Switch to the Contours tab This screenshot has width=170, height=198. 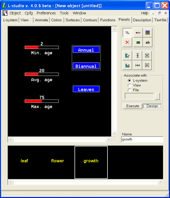pos(90,20)
